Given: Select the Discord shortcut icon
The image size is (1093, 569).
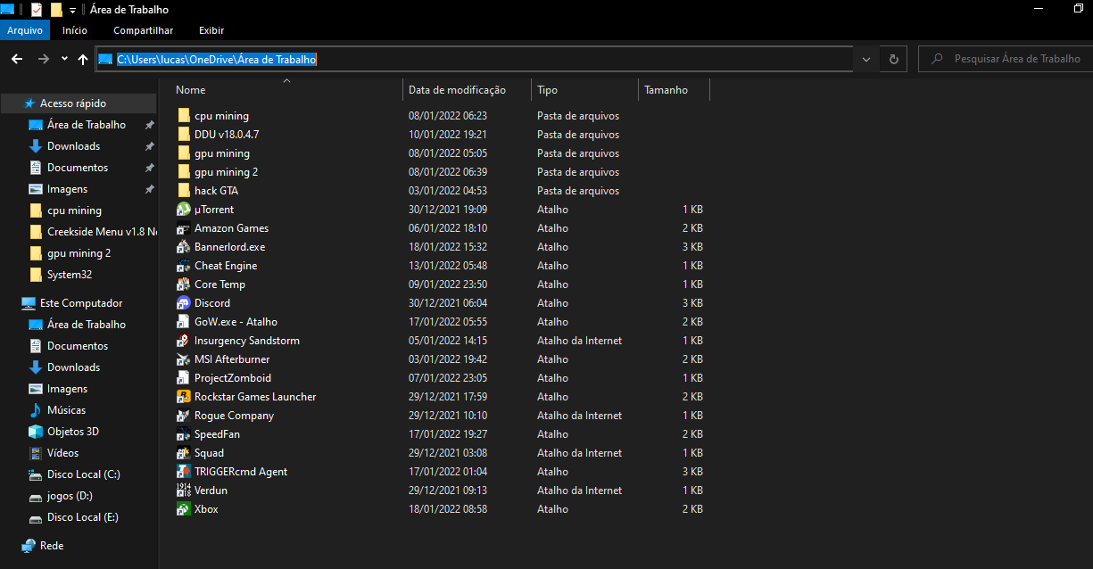Looking at the screenshot, I should [x=184, y=303].
